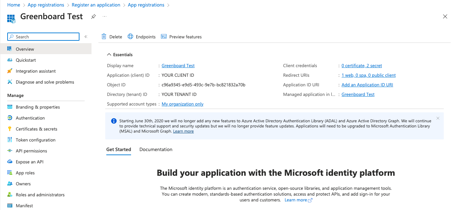Dismiss the ADAL deprecation notice

click(x=438, y=118)
